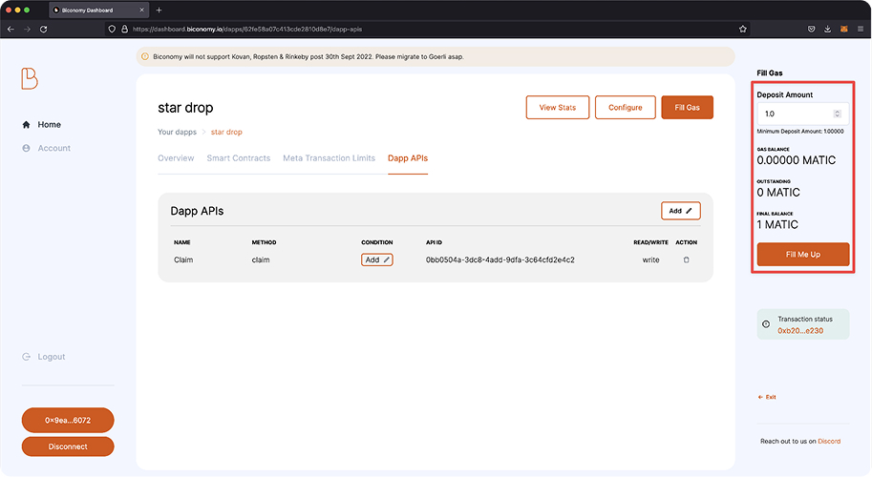Click the Exit link

pos(767,397)
